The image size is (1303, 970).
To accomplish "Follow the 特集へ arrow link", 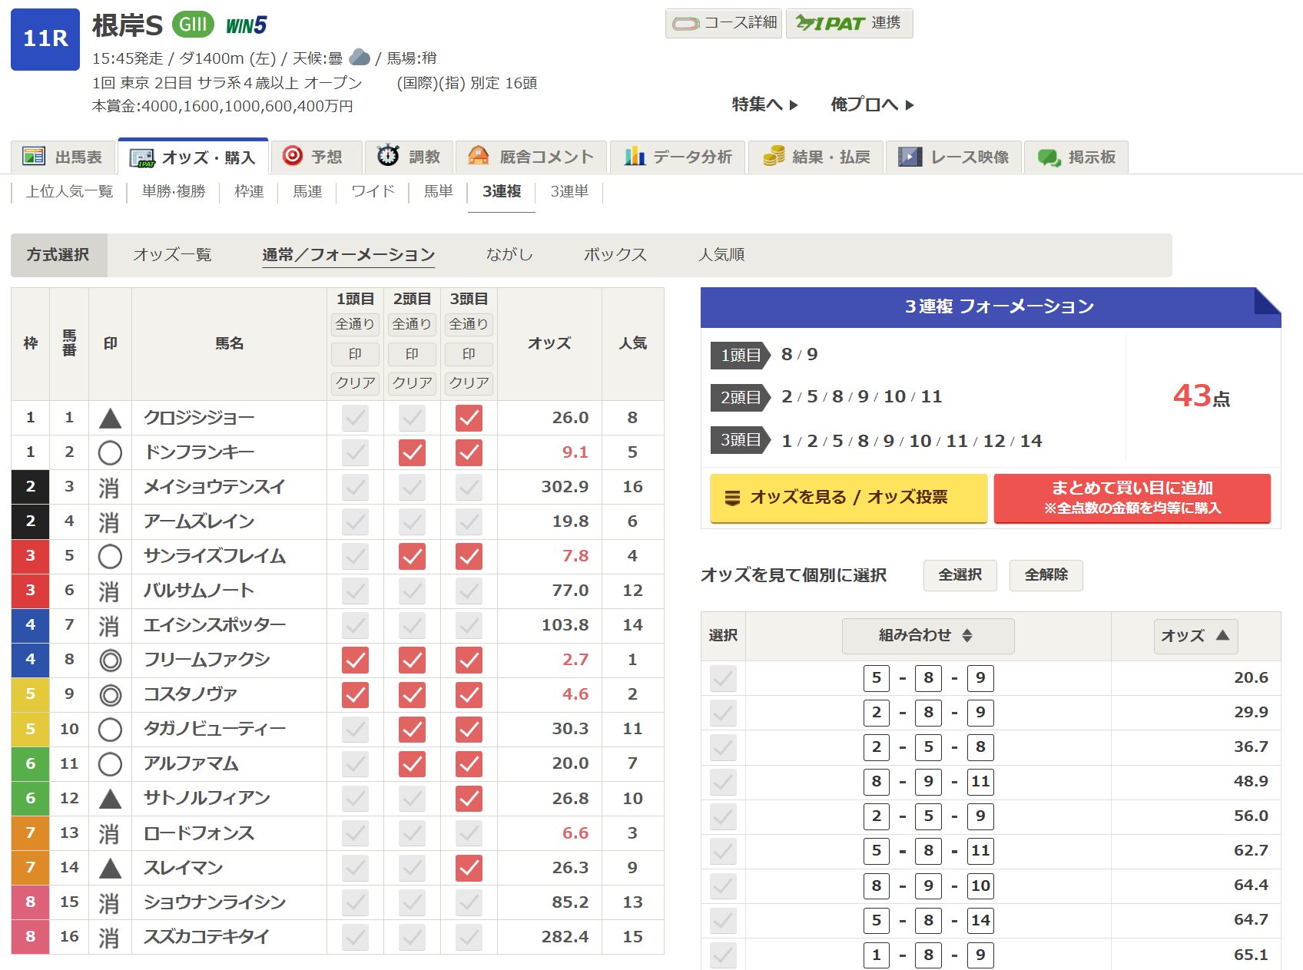I will (765, 104).
